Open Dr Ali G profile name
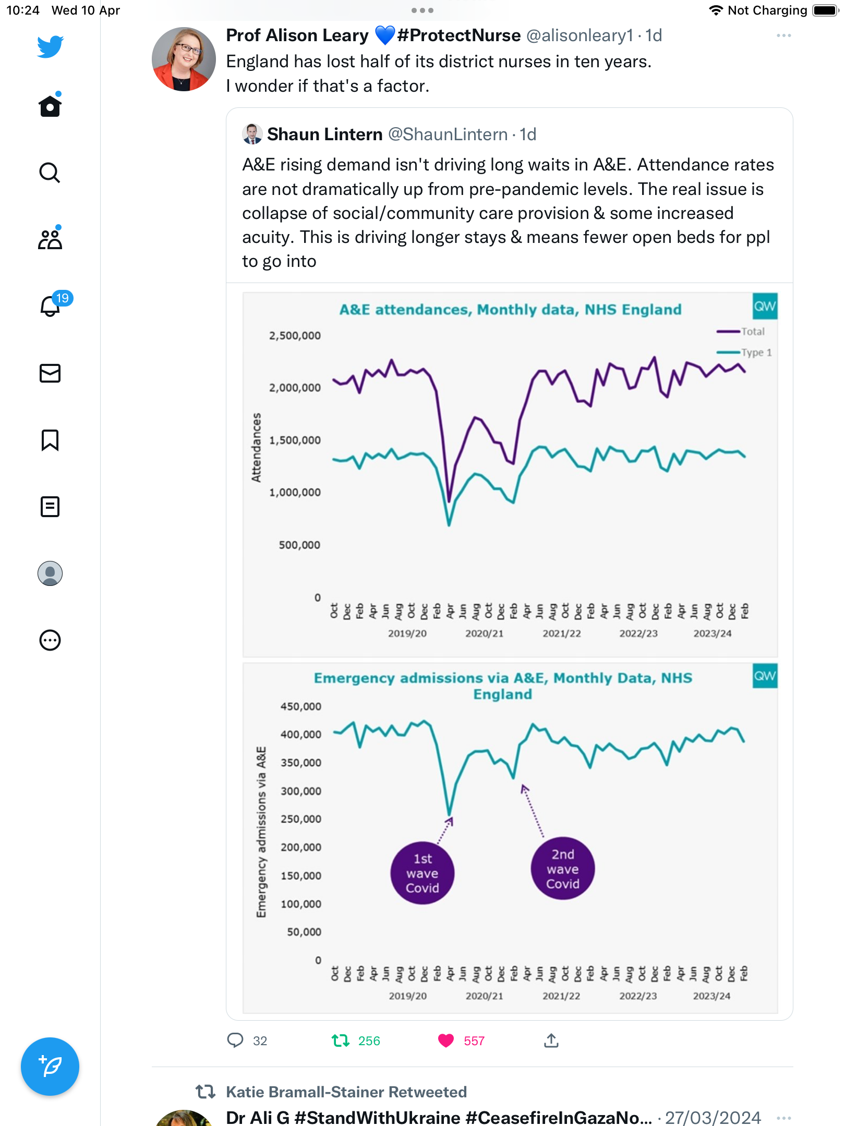 [x=439, y=1118]
